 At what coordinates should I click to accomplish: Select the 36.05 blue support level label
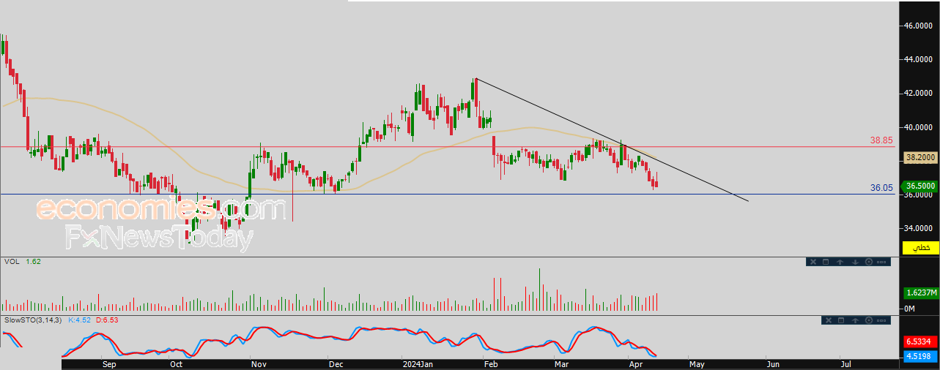pyautogui.click(x=881, y=188)
